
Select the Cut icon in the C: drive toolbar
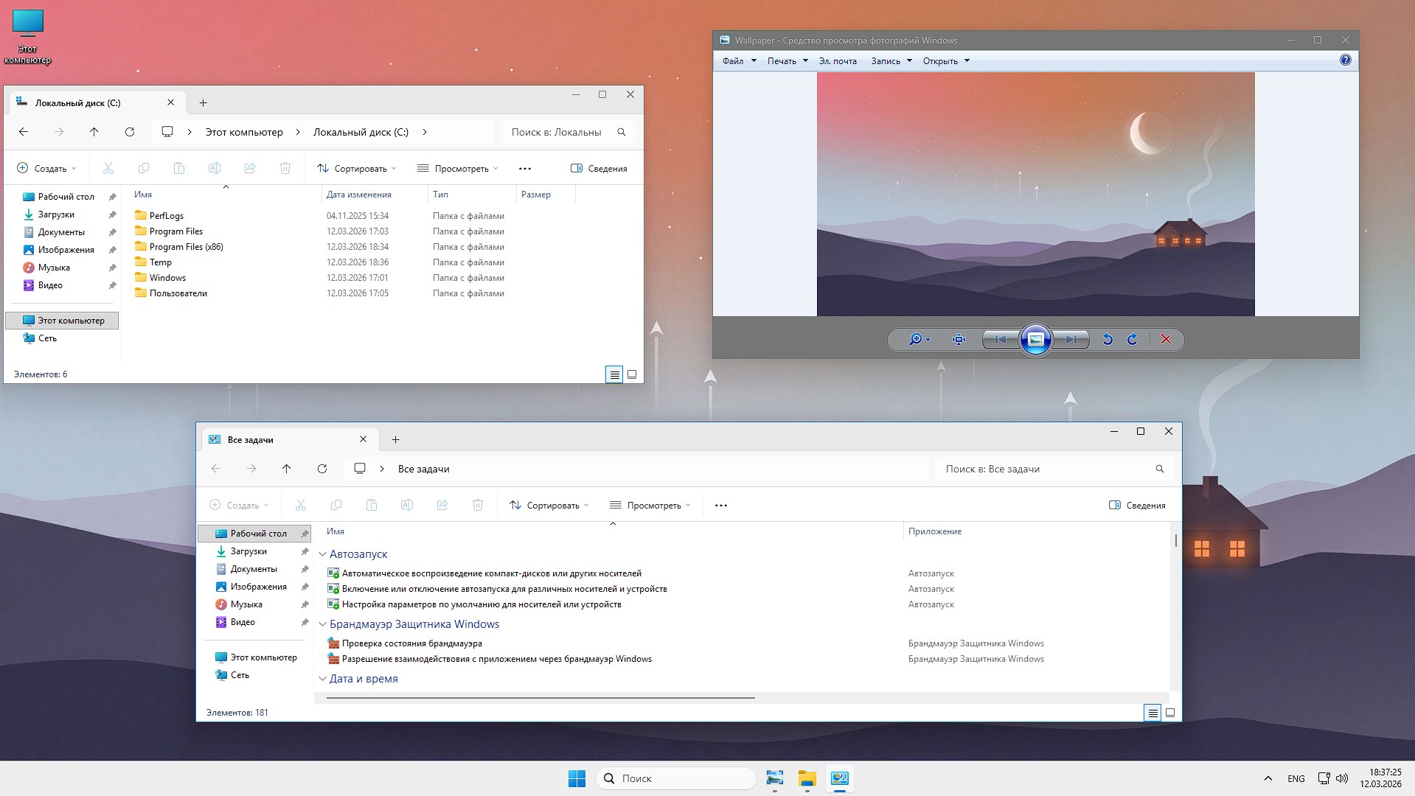click(x=108, y=168)
